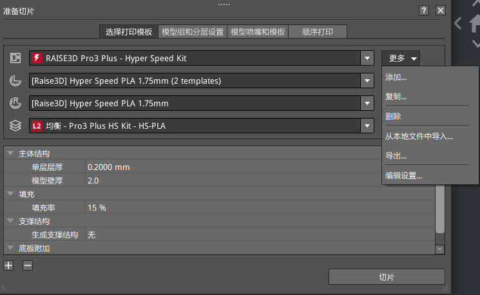This screenshot has height=295, width=480.
Task: Click the 单层层厚 value 0.2000 mm
Action: [109, 167]
